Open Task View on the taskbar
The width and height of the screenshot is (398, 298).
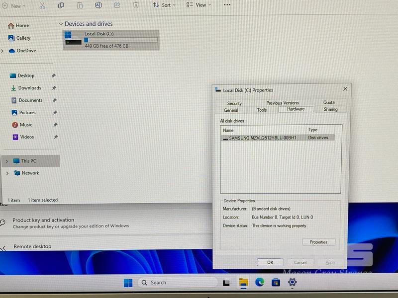pyautogui.click(x=226, y=283)
